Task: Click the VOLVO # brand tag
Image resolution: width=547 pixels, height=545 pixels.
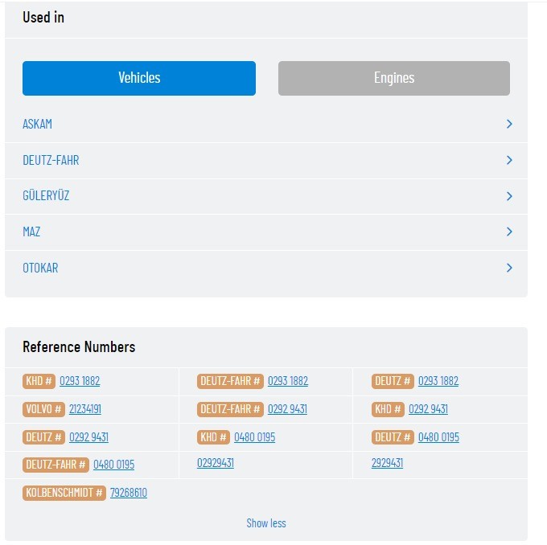Action: tap(44, 409)
